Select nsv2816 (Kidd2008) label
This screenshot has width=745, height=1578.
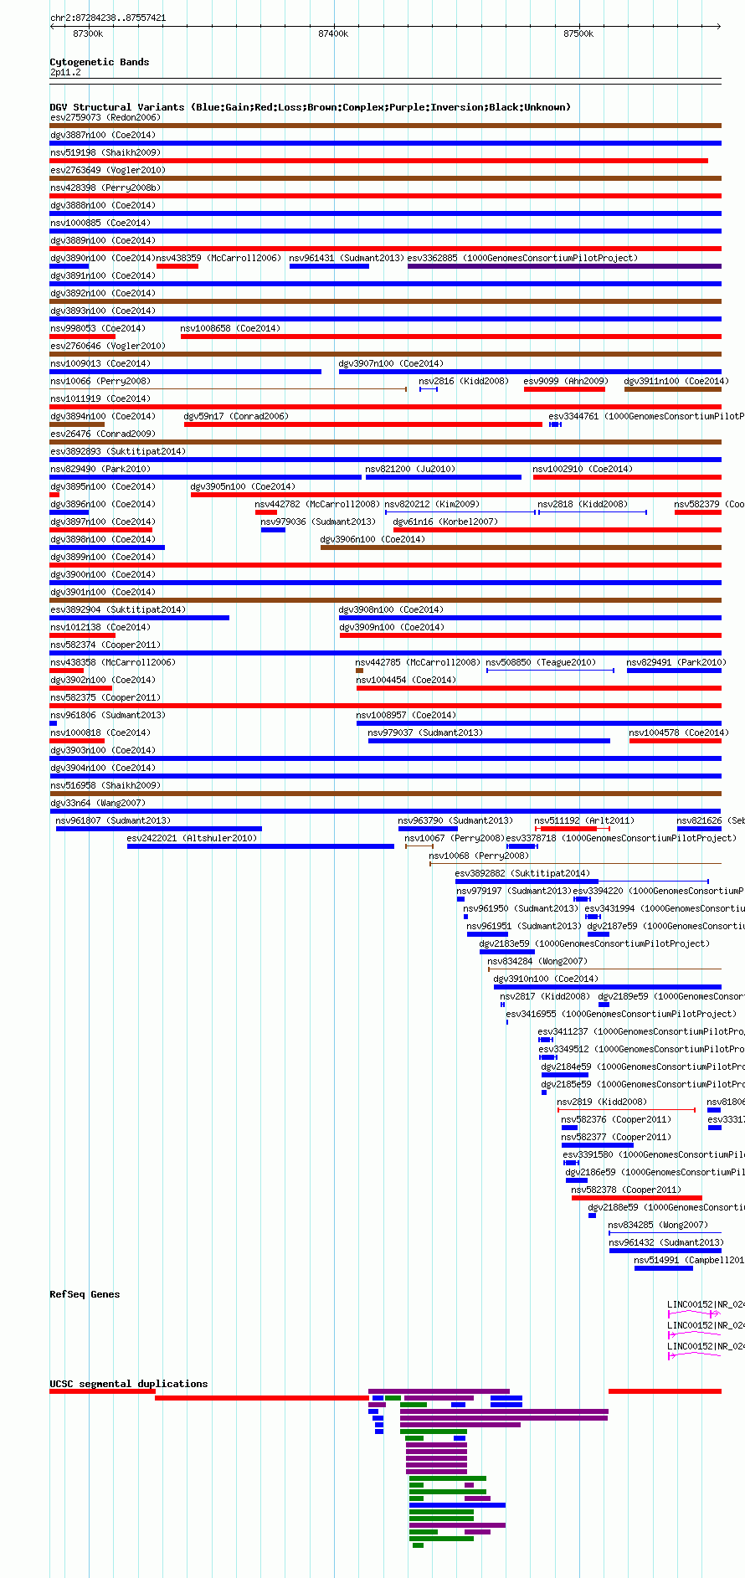coord(464,381)
